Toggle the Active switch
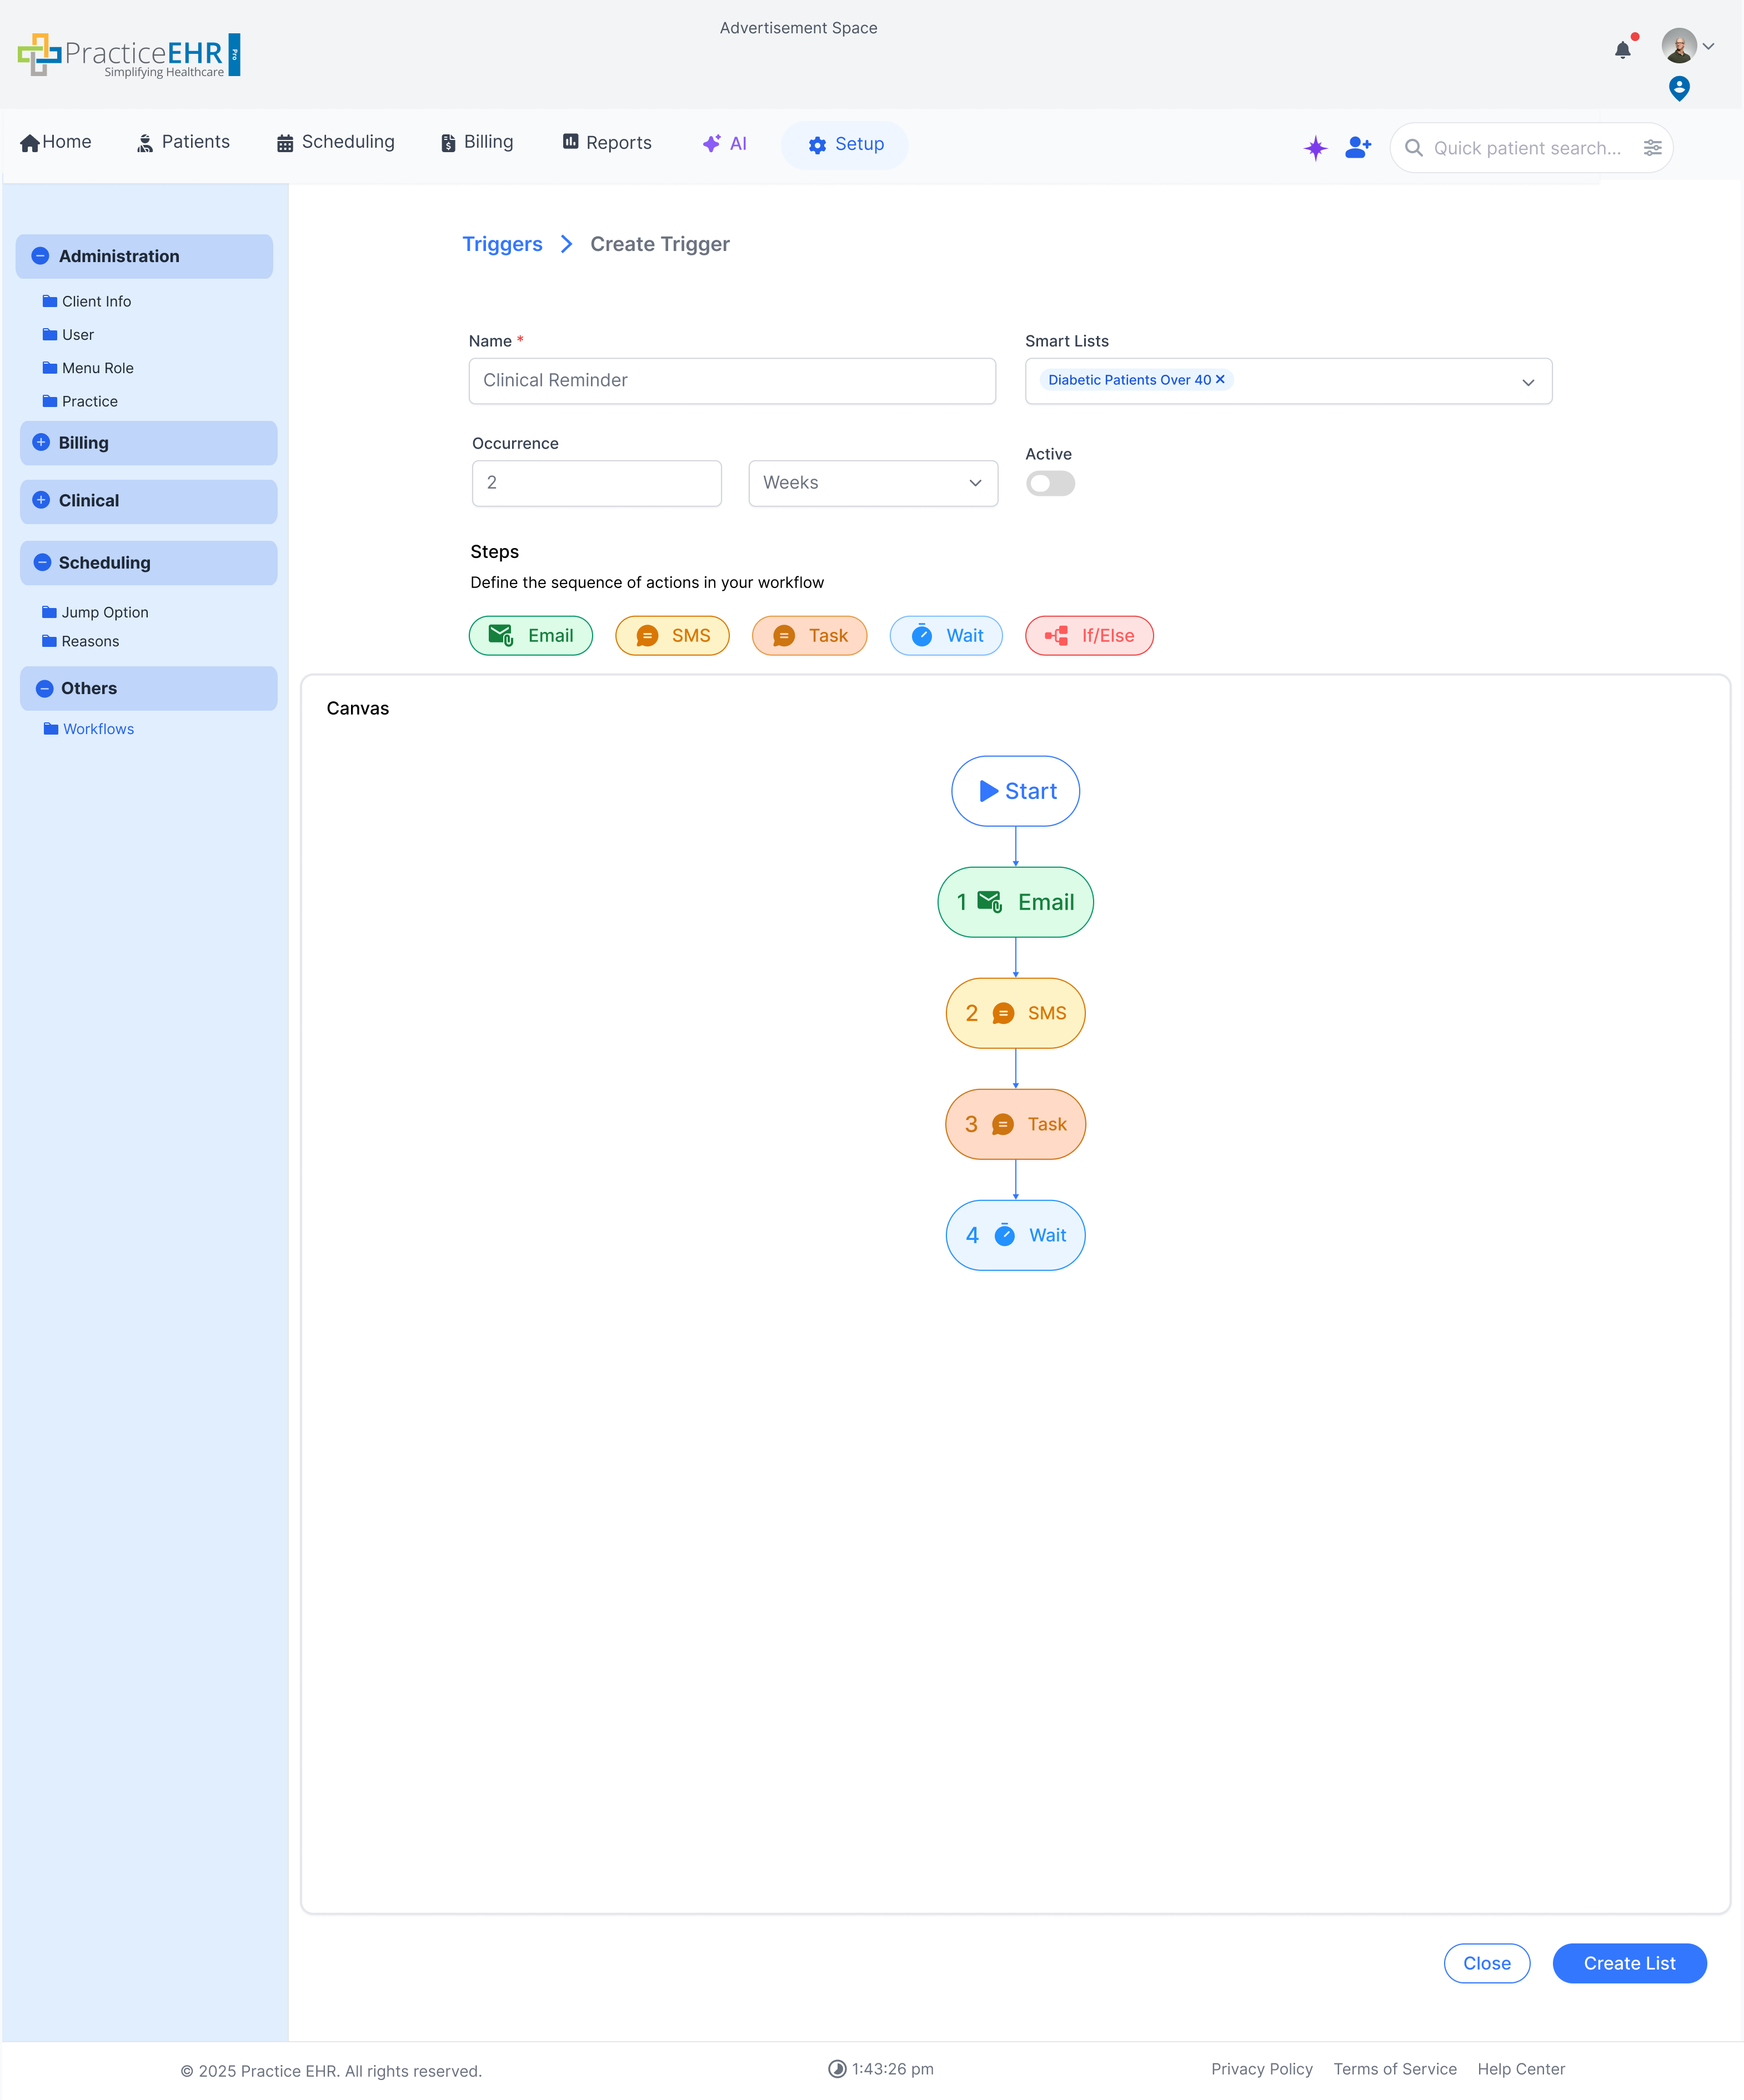Image resolution: width=1744 pixels, height=2100 pixels. tap(1049, 484)
